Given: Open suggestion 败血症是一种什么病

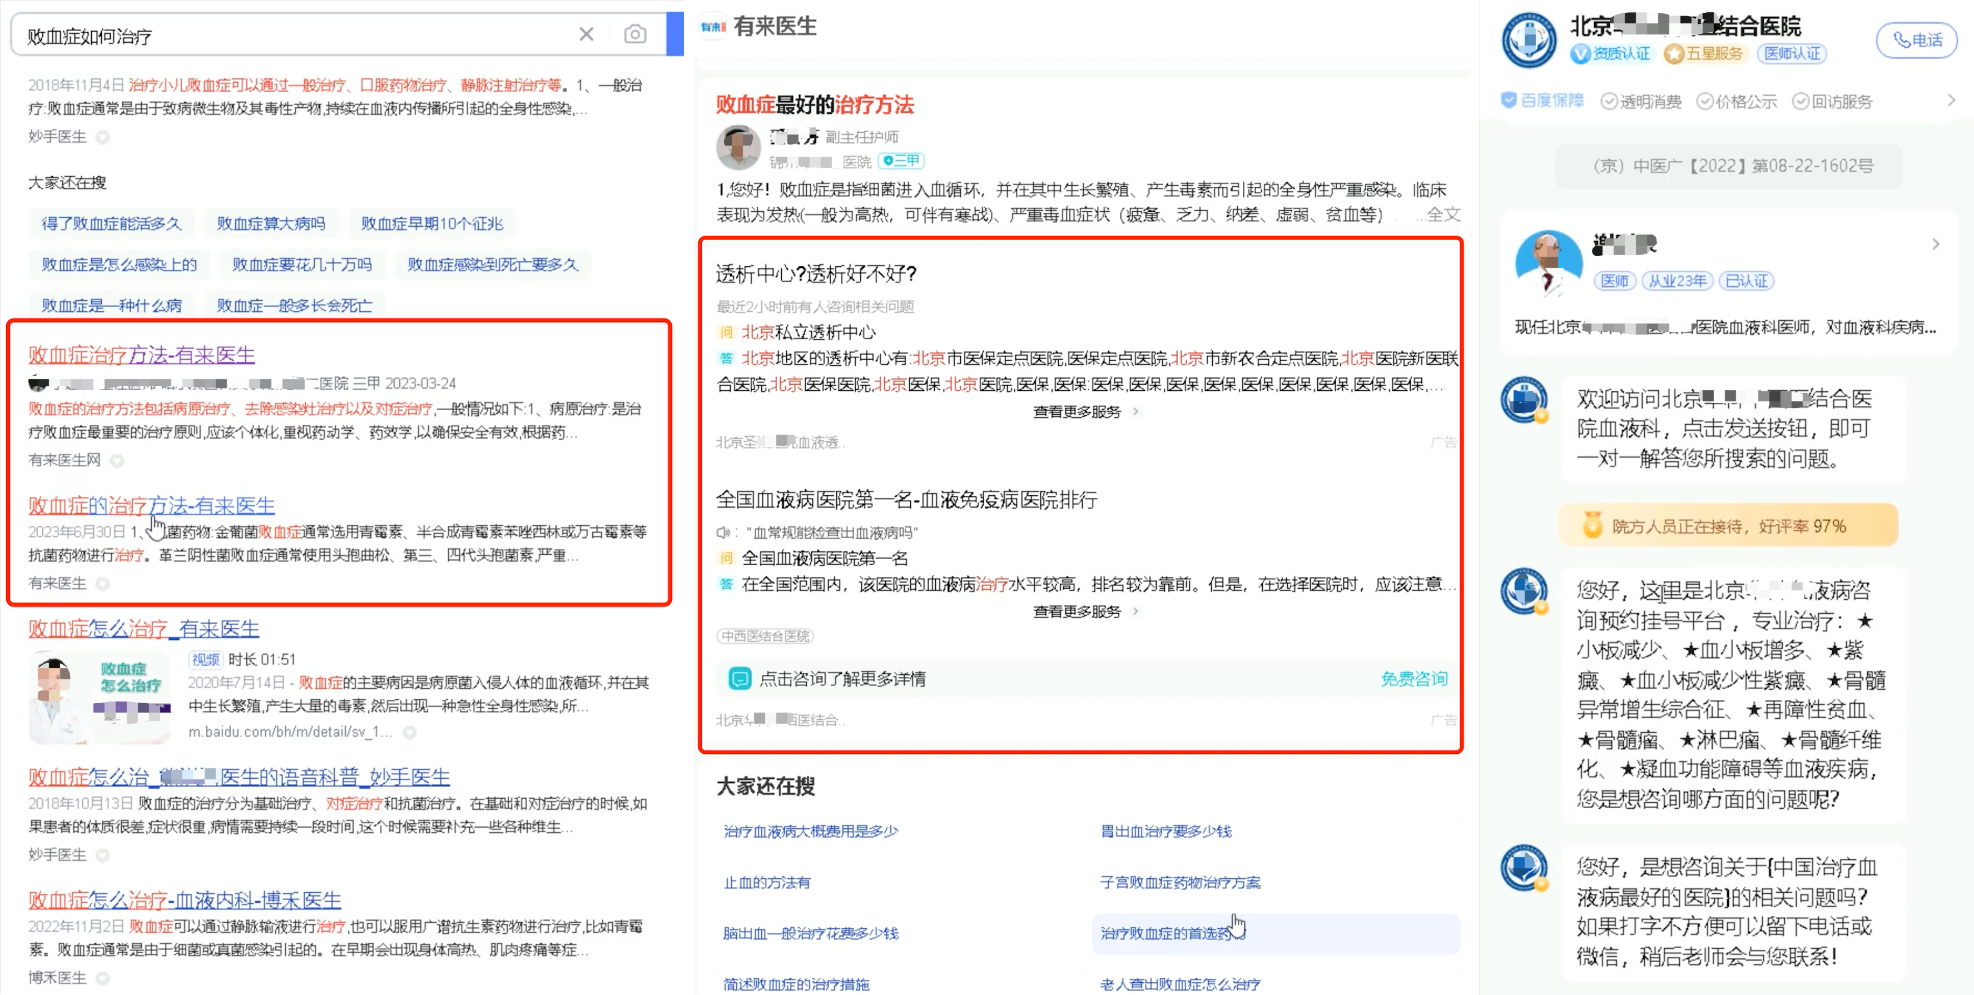Looking at the screenshot, I should [111, 306].
